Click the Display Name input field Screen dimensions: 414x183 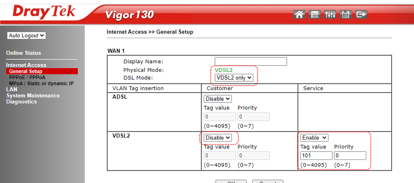point(251,62)
